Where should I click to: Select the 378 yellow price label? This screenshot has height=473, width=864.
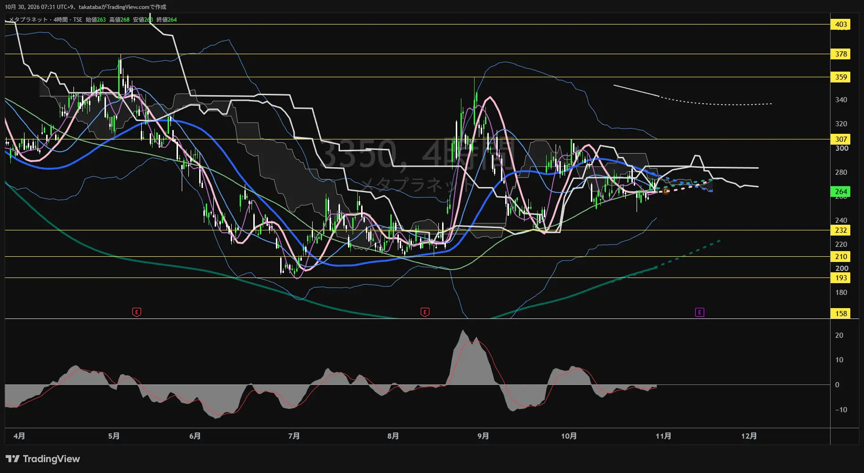click(x=841, y=54)
